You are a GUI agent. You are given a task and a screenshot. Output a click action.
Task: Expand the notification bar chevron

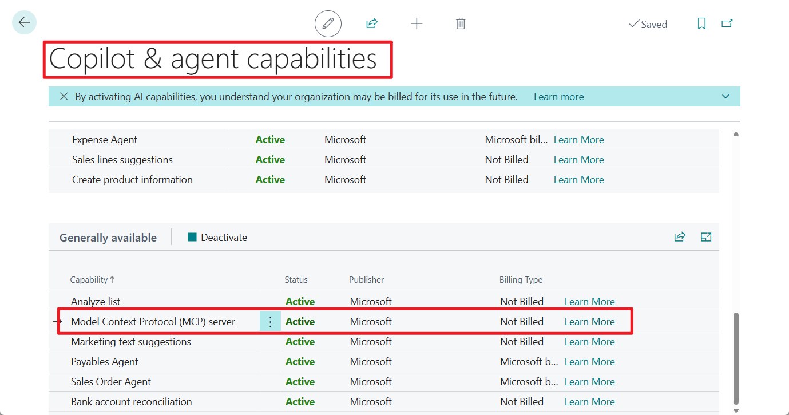coord(725,97)
